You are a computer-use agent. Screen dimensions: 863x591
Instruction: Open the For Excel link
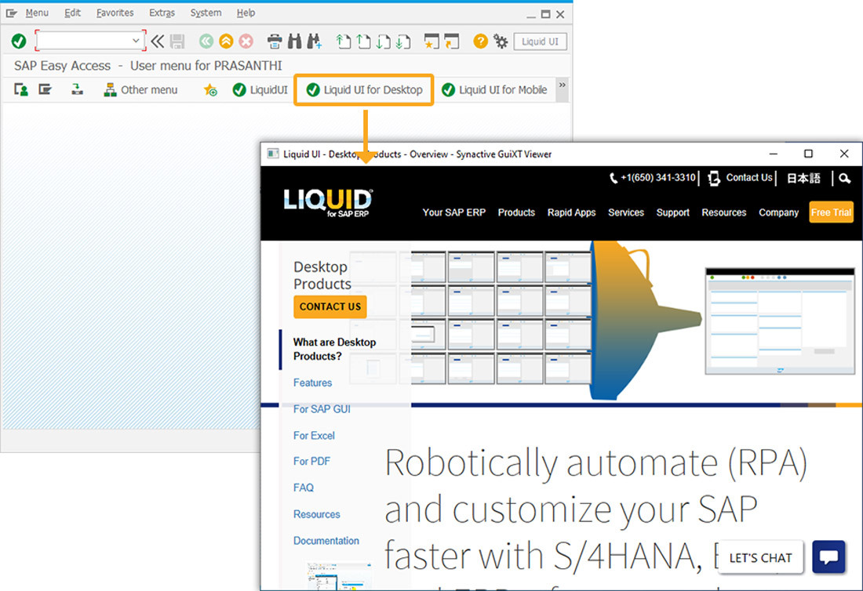(314, 436)
